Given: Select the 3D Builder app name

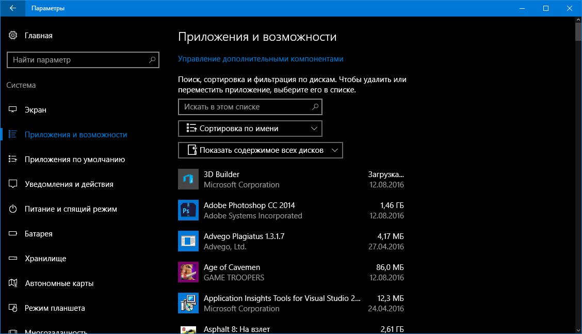Looking at the screenshot, I should (x=221, y=174).
